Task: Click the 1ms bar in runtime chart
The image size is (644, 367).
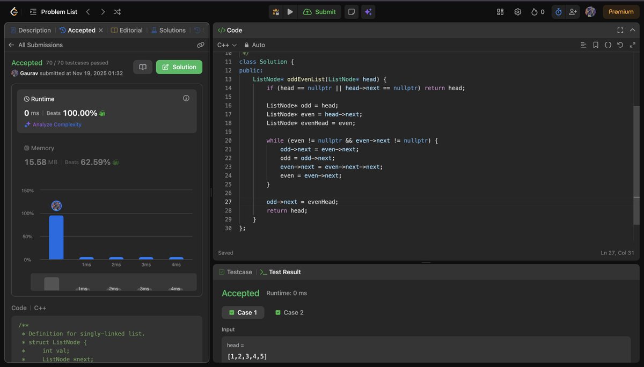Action: pyautogui.click(x=86, y=258)
